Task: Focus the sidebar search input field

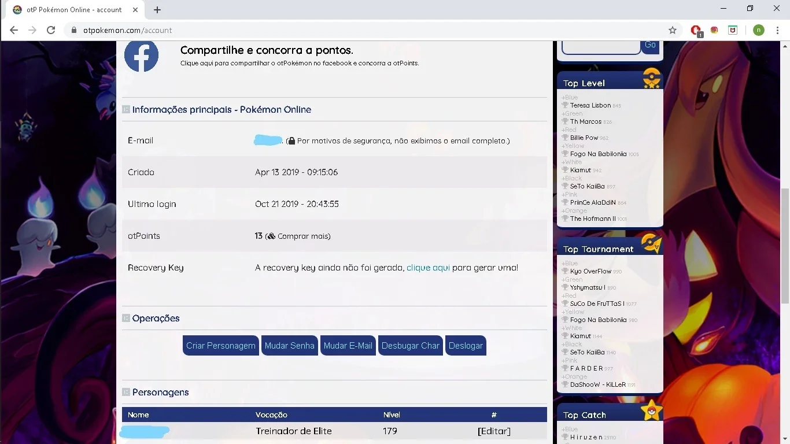Action: 601,46
